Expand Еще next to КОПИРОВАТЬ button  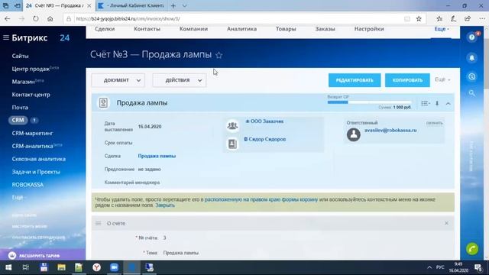442,79
